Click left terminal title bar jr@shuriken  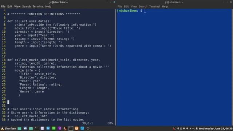(x=59, y=2)
